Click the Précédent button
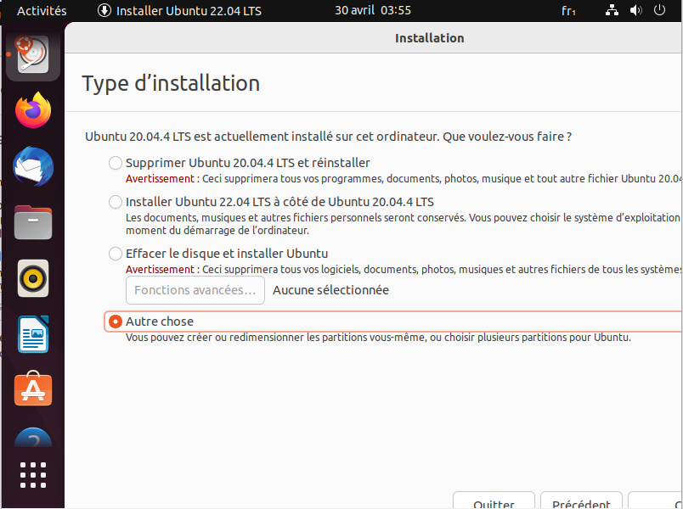 [582, 501]
